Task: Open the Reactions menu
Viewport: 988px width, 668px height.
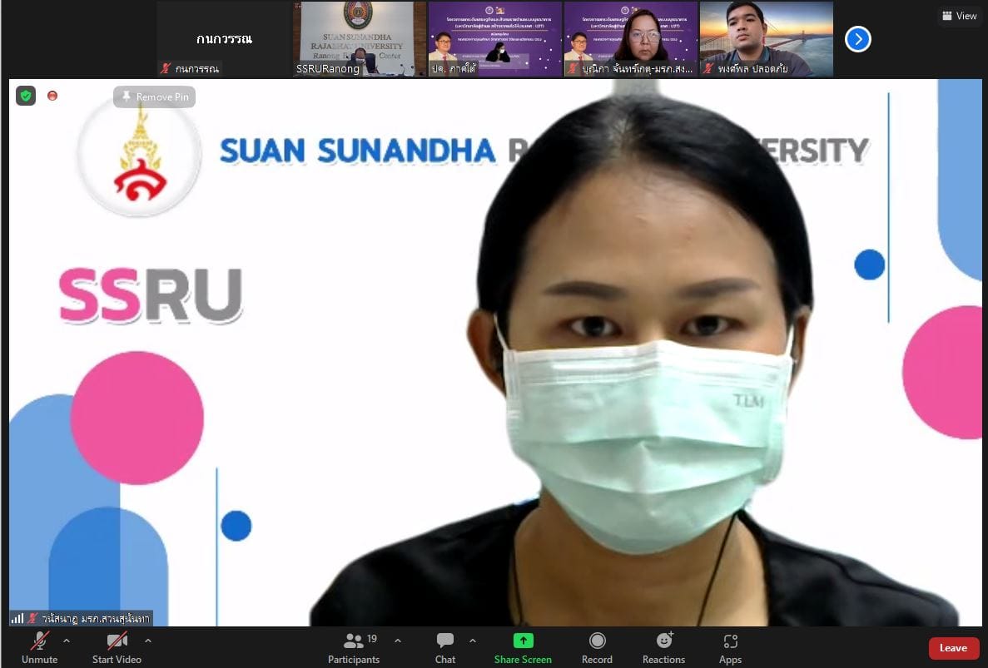Action: point(663,648)
